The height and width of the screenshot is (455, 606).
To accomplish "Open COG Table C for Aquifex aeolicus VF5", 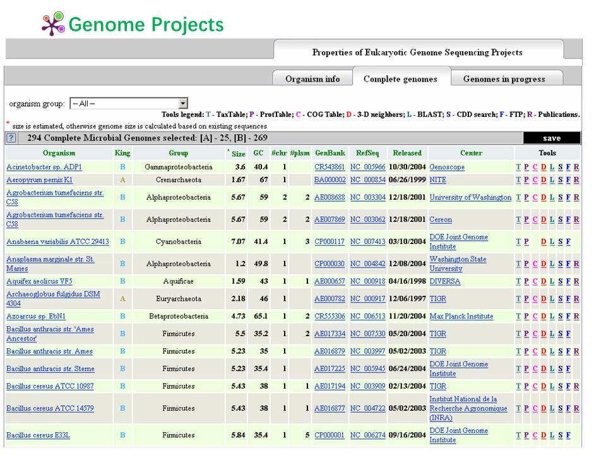I will click(535, 281).
